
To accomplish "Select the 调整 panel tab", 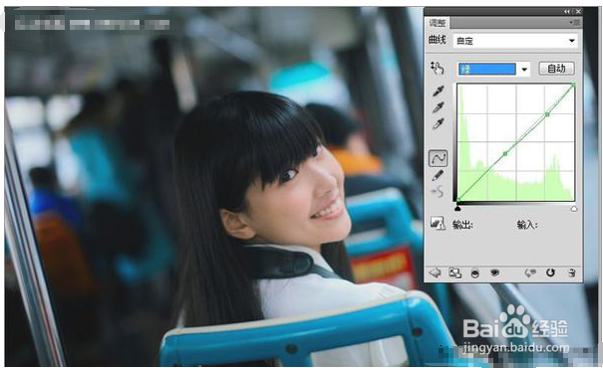I will [x=438, y=24].
